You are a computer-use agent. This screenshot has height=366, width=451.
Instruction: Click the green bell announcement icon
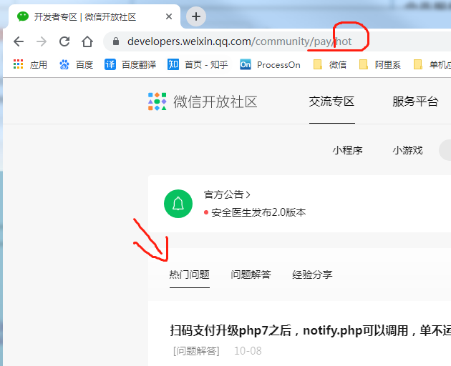coord(178,204)
